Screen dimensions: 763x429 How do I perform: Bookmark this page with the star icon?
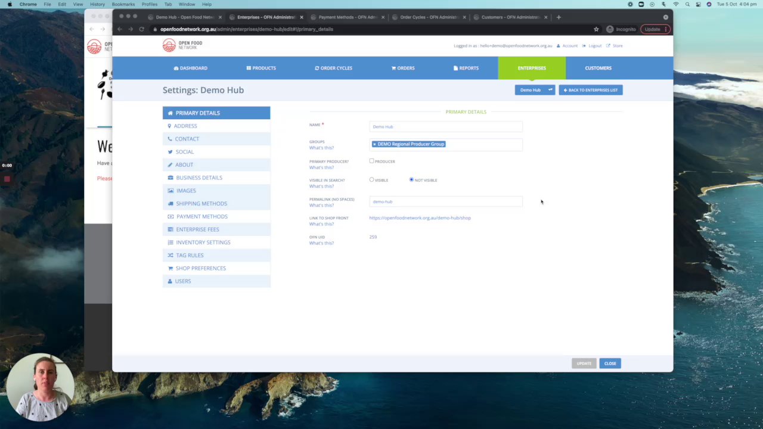596,29
